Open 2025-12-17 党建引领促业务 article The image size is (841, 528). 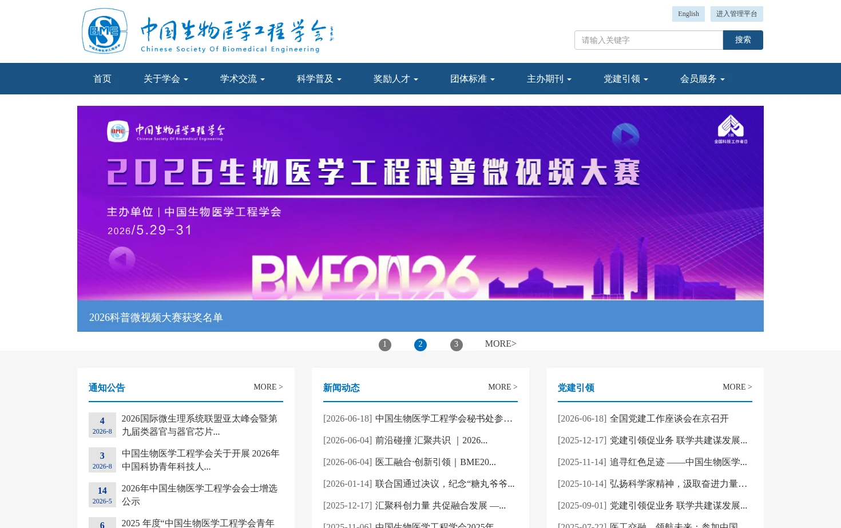[x=679, y=440]
